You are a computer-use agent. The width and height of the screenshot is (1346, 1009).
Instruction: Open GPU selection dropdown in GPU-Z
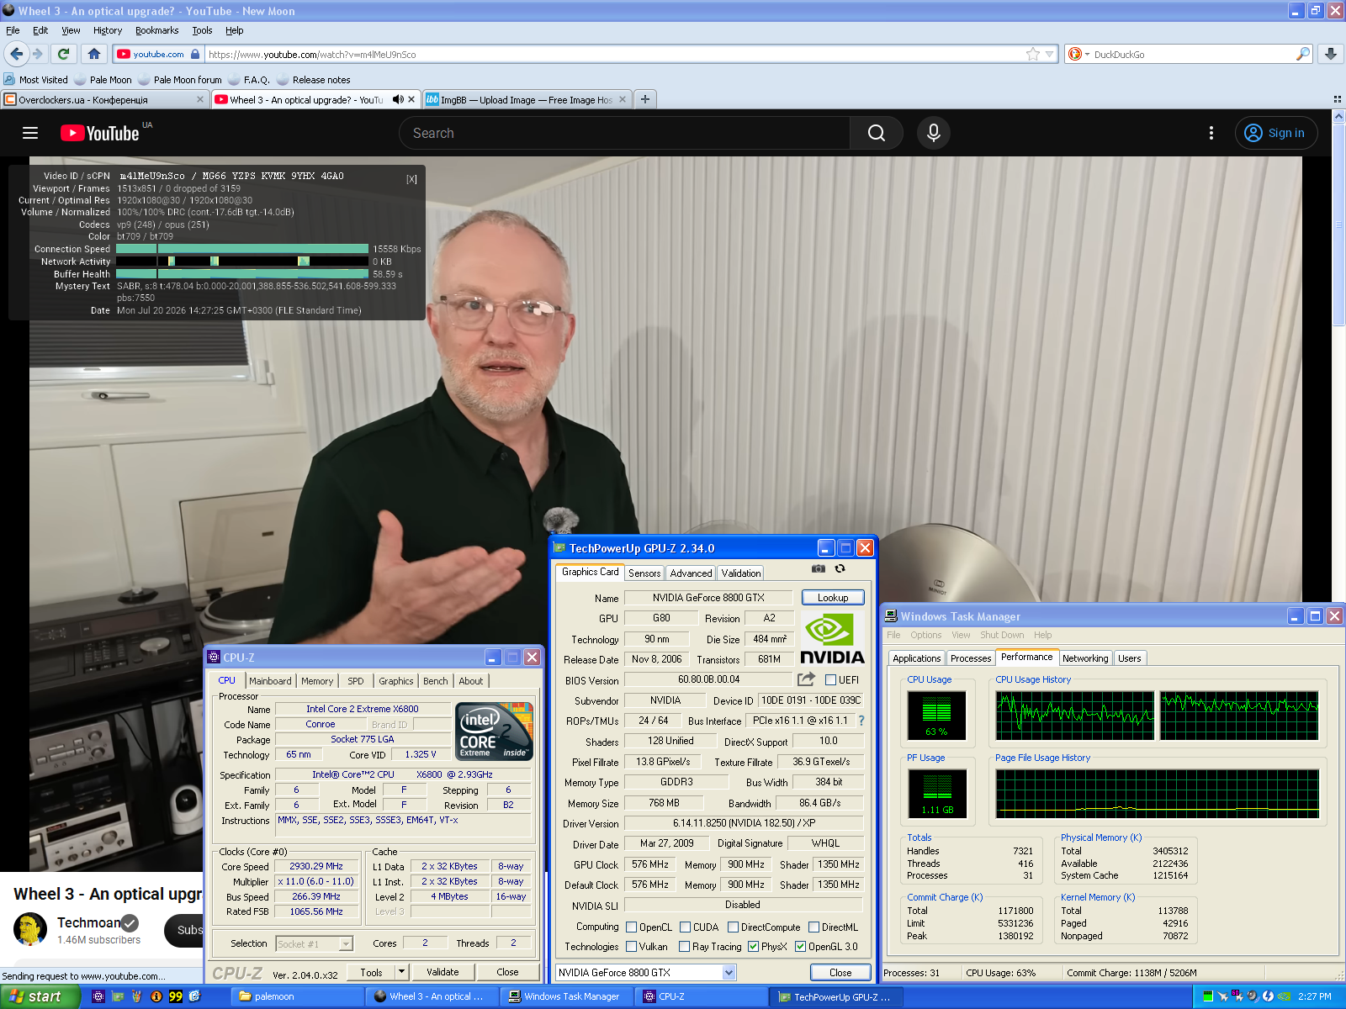pyautogui.click(x=729, y=973)
